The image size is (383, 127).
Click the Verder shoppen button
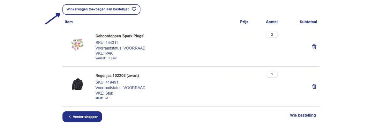(x=82, y=117)
